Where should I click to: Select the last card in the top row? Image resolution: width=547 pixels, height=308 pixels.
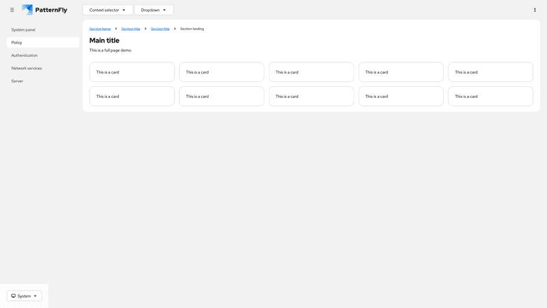pyautogui.click(x=490, y=72)
